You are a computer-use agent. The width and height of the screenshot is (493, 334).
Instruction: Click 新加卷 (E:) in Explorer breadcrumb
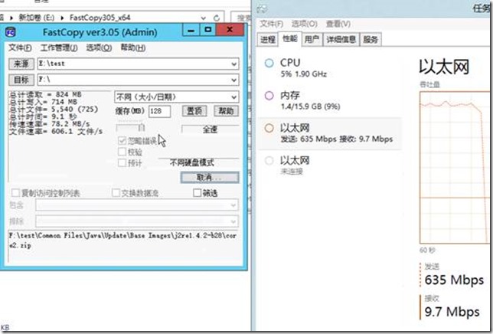click(x=37, y=18)
